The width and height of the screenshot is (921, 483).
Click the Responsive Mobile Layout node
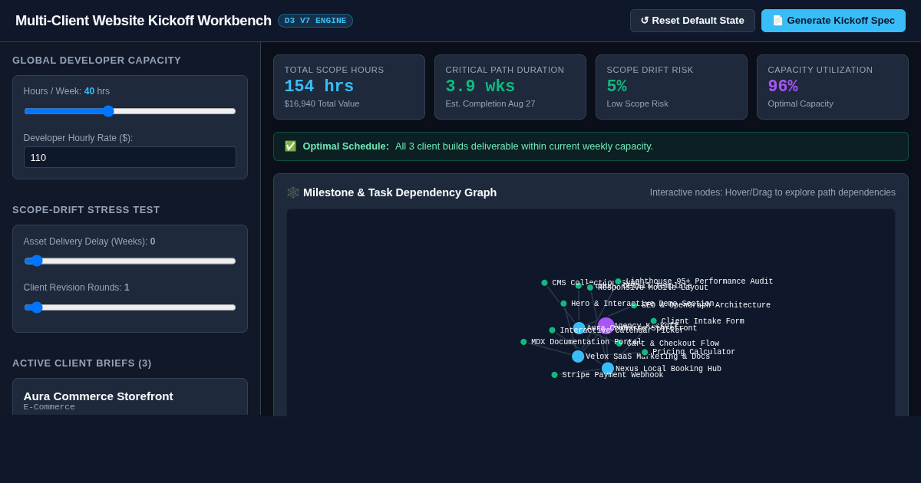click(590, 287)
